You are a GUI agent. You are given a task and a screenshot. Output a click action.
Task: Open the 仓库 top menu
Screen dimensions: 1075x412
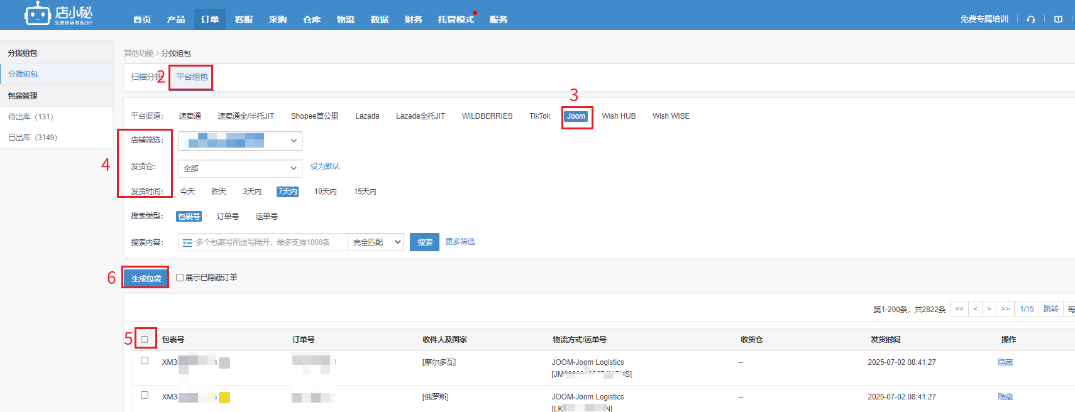312,19
